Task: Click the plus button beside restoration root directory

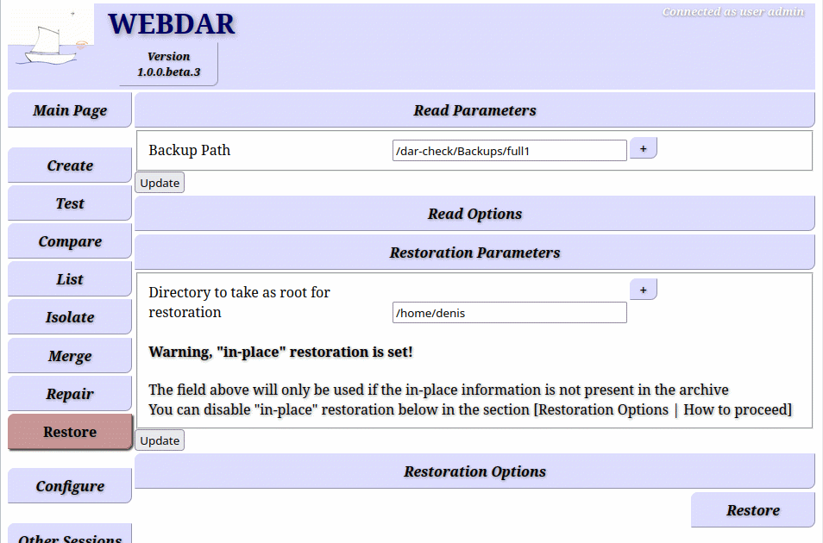Action: click(643, 290)
